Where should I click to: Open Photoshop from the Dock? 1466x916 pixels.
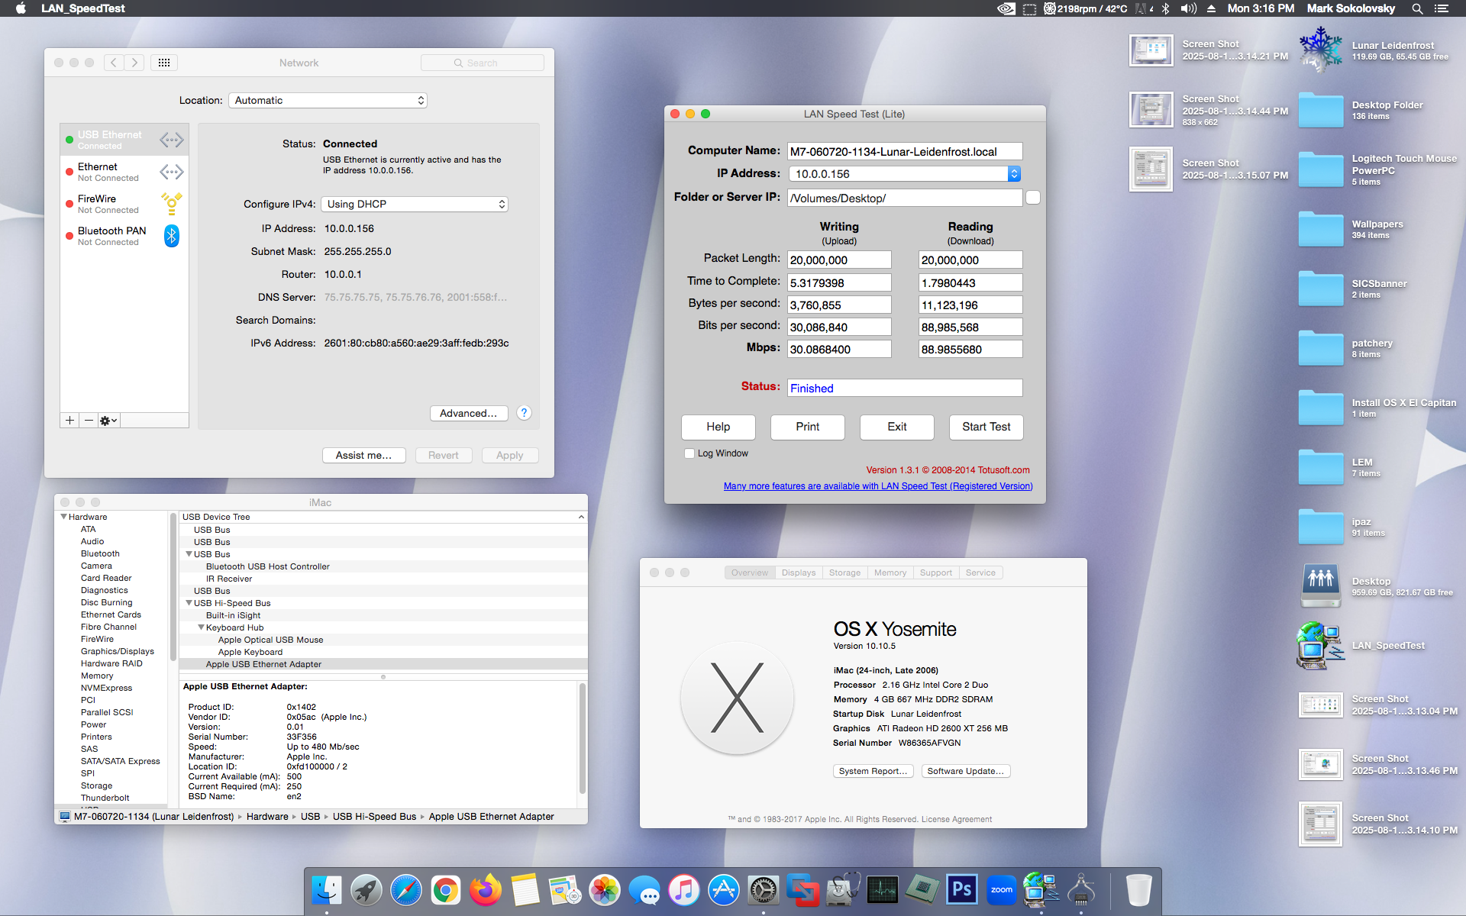961,890
